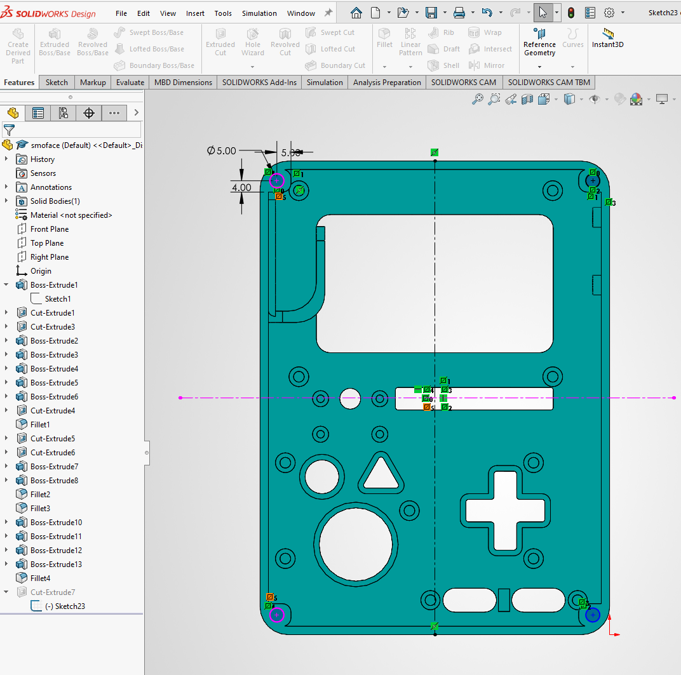The image size is (681, 675).
Task: Open the Options dropdown arrow
Action: point(623,13)
